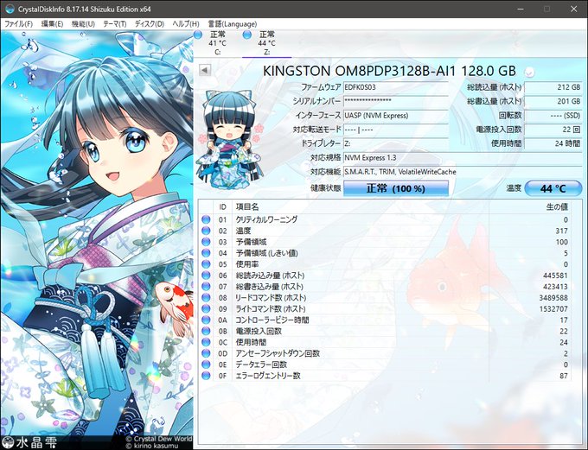
Task: Click the status orb for 0B 電源投入回数 row
Action: pyautogui.click(x=206, y=331)
